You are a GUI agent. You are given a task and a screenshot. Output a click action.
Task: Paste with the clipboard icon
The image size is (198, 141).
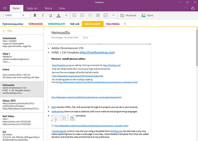(x=72, y=118)
